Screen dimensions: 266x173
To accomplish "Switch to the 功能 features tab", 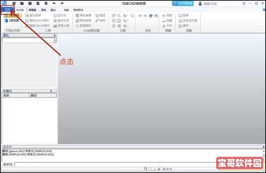I will tap(66, 10).
